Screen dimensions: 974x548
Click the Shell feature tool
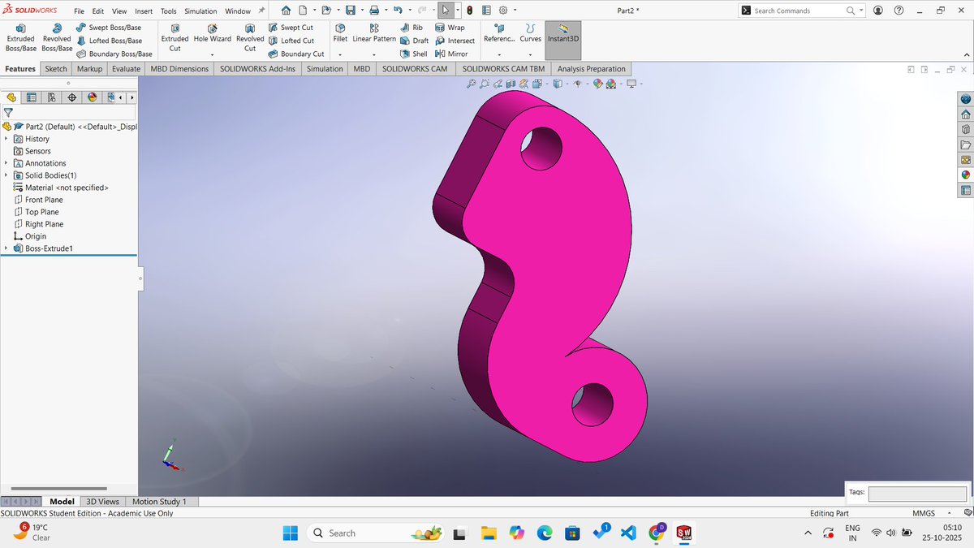[414, 54]
